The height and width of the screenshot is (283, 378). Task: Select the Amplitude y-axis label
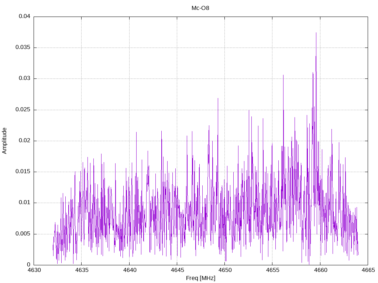coord(4,141)
